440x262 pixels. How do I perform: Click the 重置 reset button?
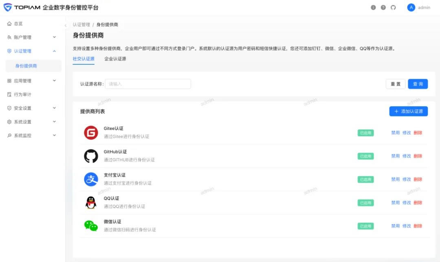[x=396, y=84]
